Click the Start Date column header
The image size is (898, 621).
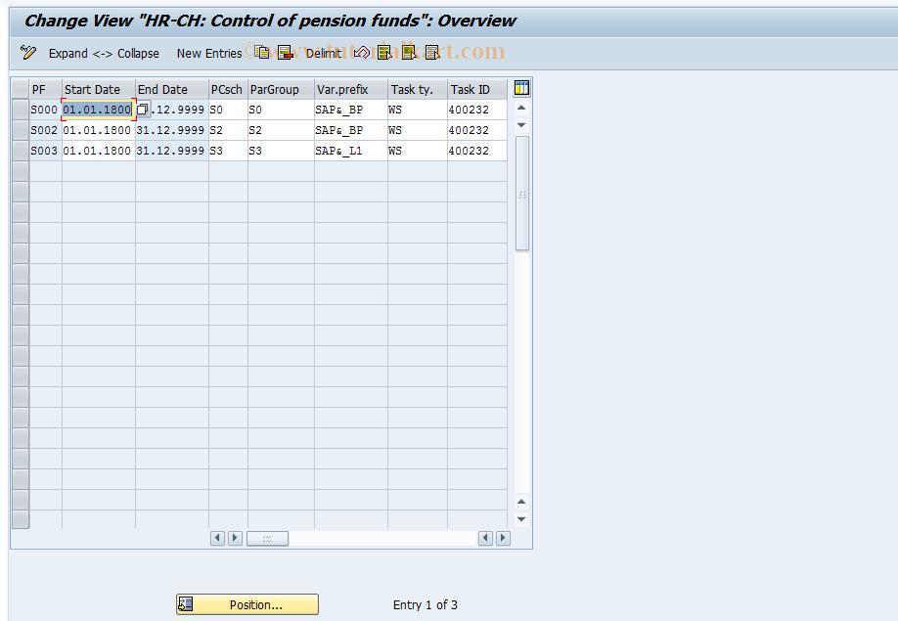tap(99, 89)
